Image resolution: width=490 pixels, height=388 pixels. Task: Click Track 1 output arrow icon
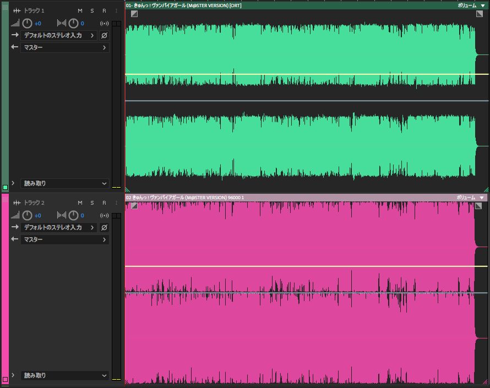(15, 47)
